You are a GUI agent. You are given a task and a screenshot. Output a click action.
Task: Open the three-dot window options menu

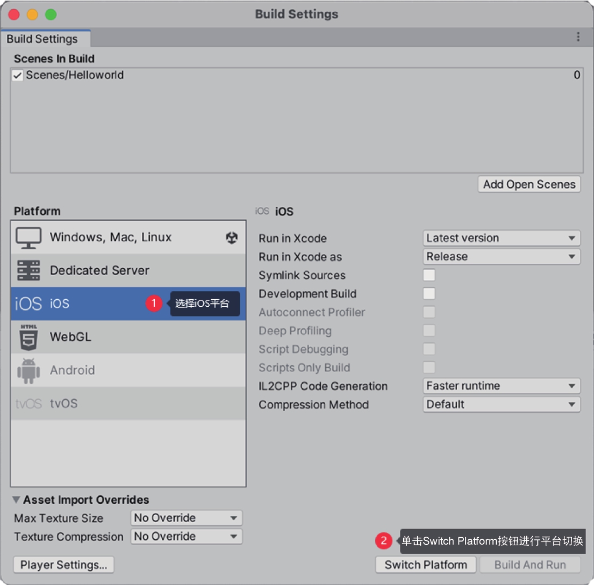click(x=578, y=37)
